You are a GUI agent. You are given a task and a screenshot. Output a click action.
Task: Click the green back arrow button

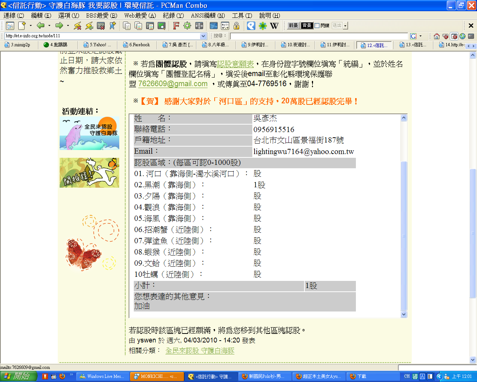[x=41, y=25]
